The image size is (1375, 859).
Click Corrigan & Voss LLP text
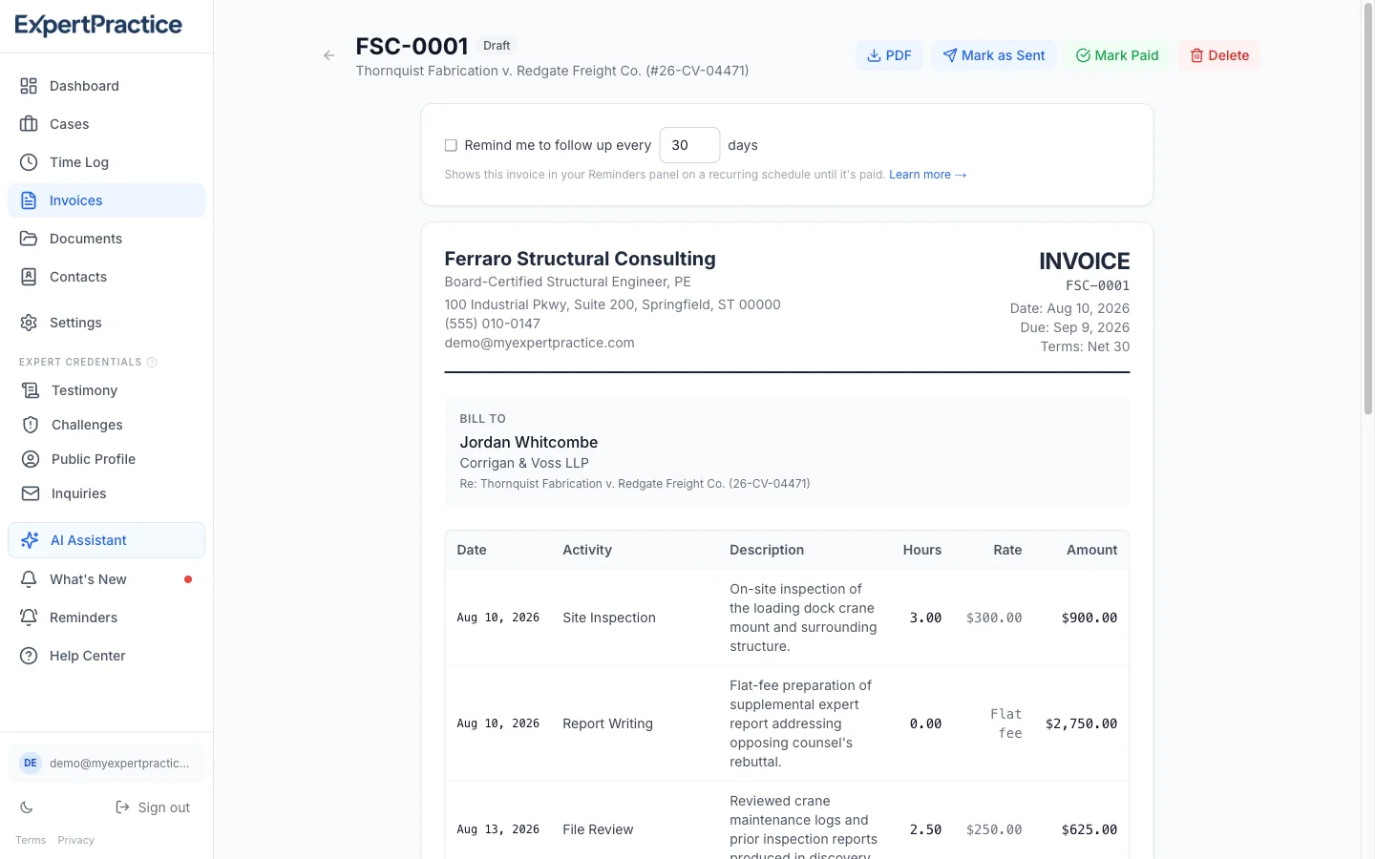point(524,463)
